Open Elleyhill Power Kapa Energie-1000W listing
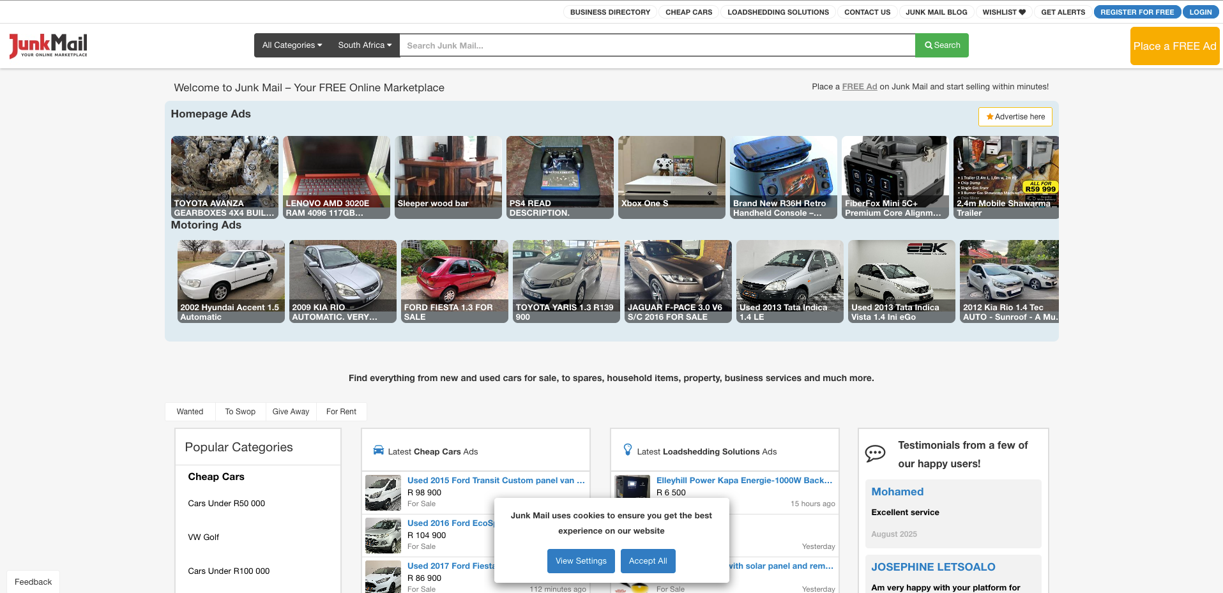Viewport: 1223px width, 593px height. 745,481
